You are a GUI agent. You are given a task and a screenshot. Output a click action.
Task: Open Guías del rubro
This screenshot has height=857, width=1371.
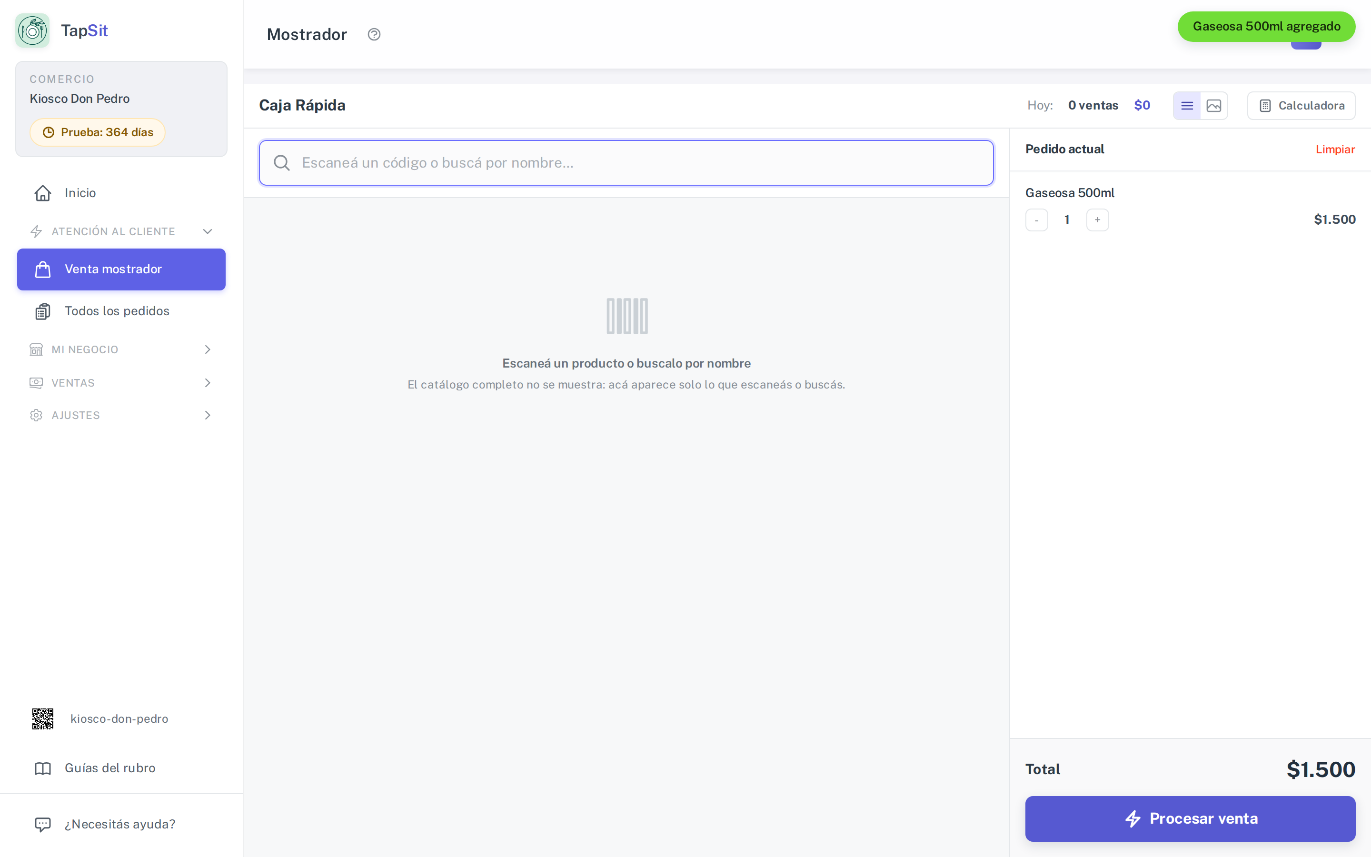tap(121, 768)
